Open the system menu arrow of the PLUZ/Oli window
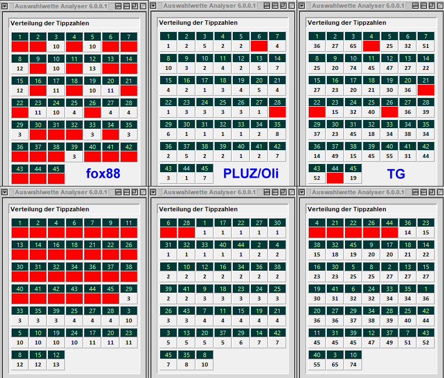Image resolution: width=444 pixels, height=378 pixels. pos(154,6)
